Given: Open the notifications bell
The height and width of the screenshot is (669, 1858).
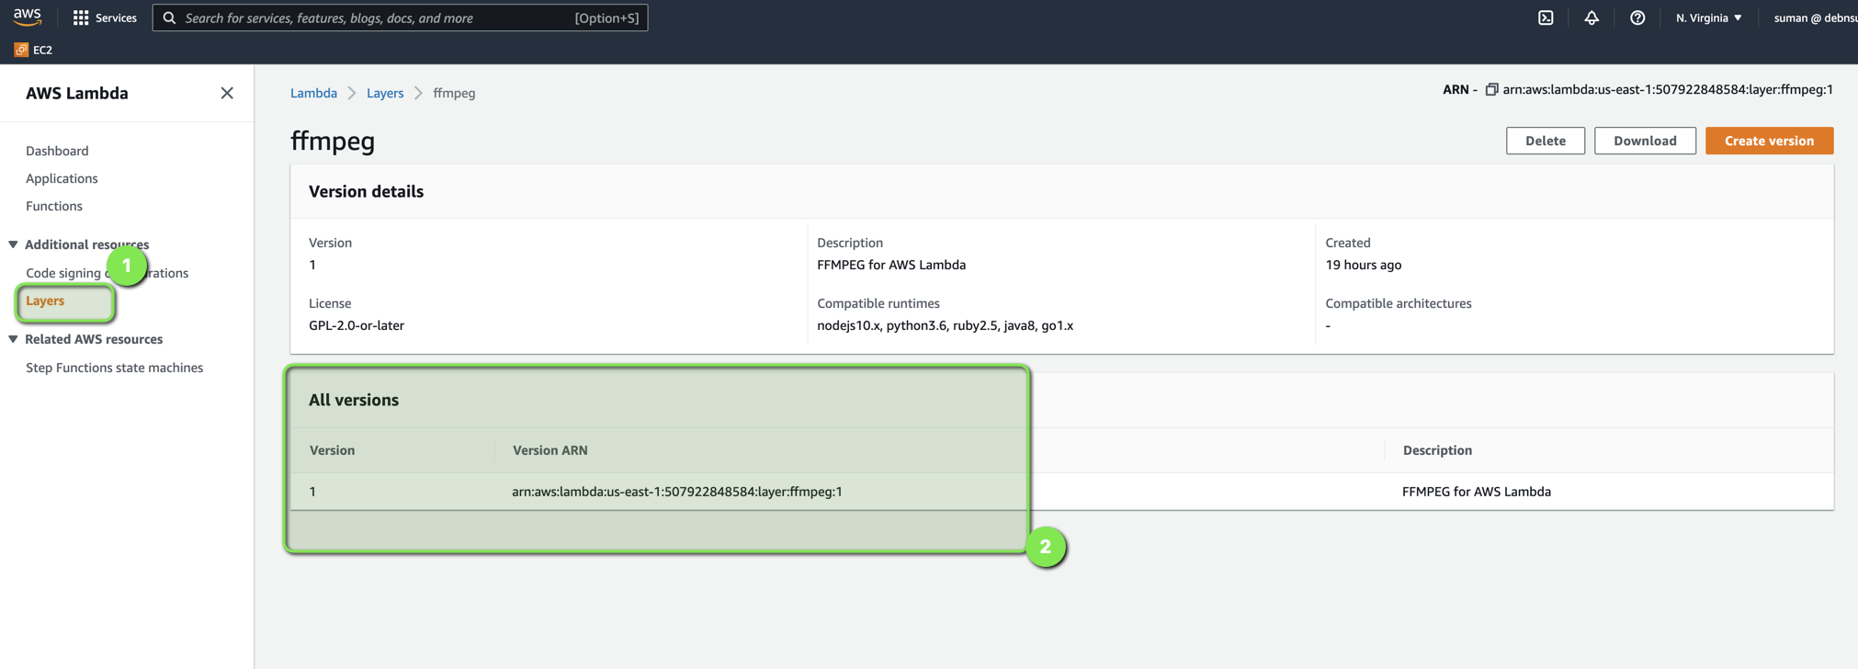Looking at the screenshot, I should (x=1592, y=17).
